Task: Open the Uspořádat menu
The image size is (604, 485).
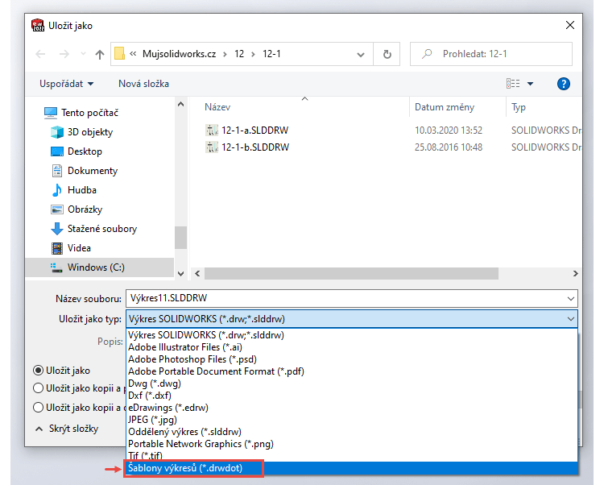Action: point(66,84)
